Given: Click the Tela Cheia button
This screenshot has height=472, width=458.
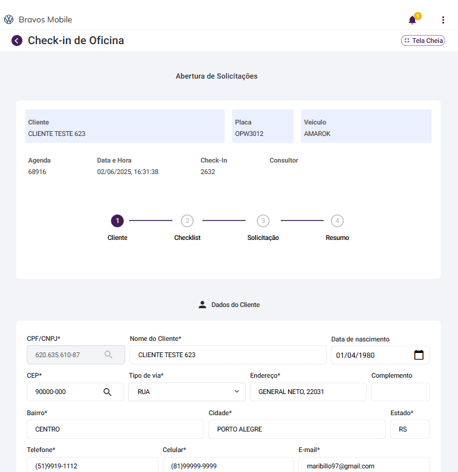Looking at the screenshot, I should click(423, 40).
